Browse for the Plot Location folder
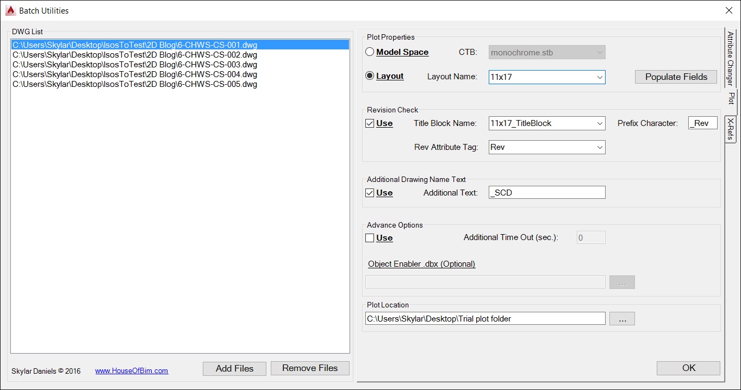Image resolution: width=741 pixels, height=390 pixels. point(622,319)
